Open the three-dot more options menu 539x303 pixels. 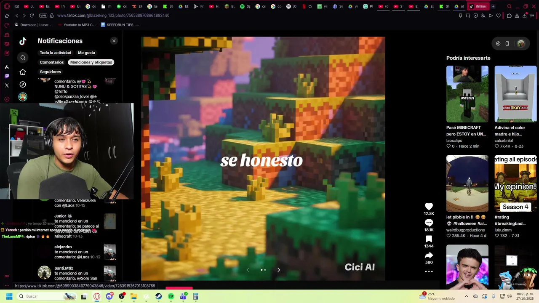tap(429, 272)
